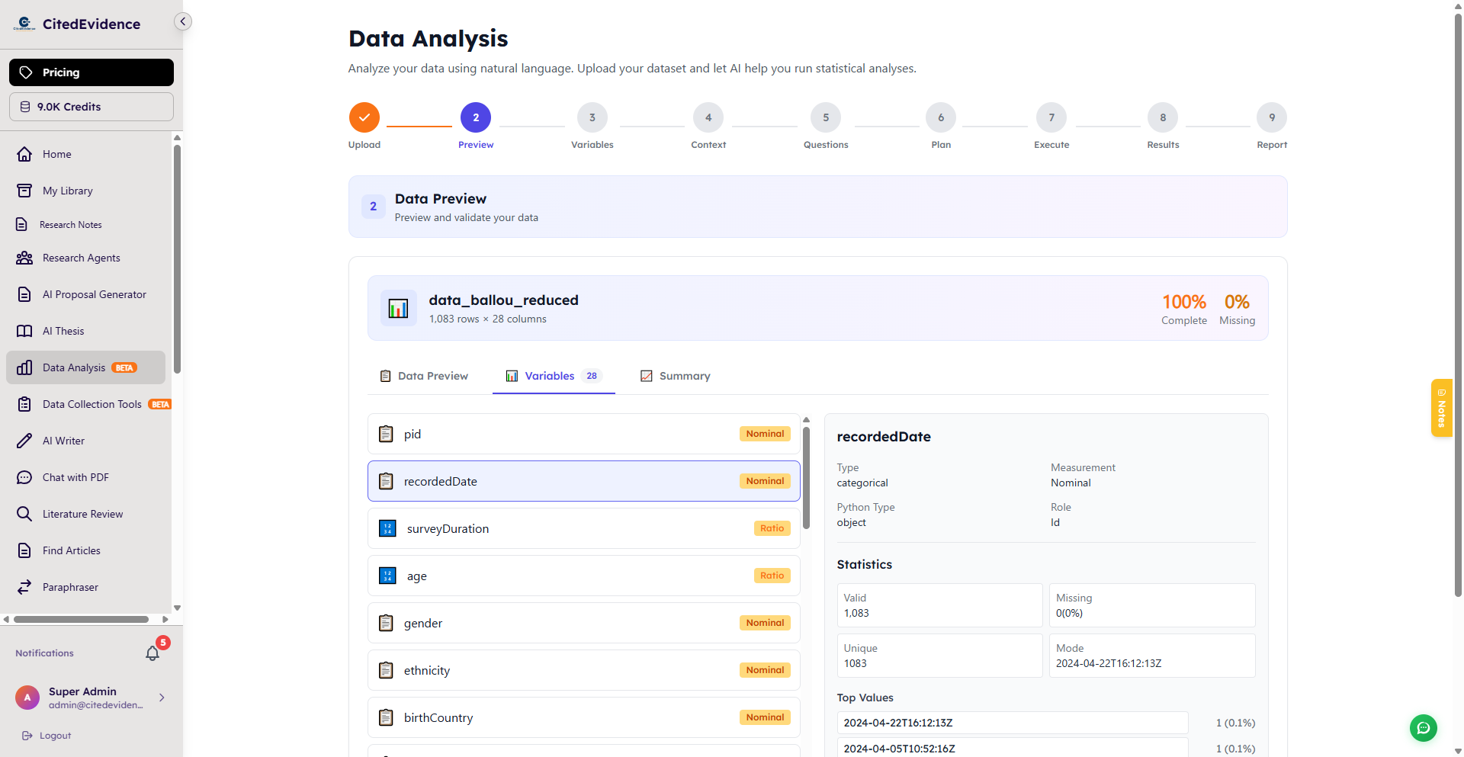This screenshot has width=1464, height=757.
Task: Open the Notes side panel
Action: click(x=1441, y=408)
